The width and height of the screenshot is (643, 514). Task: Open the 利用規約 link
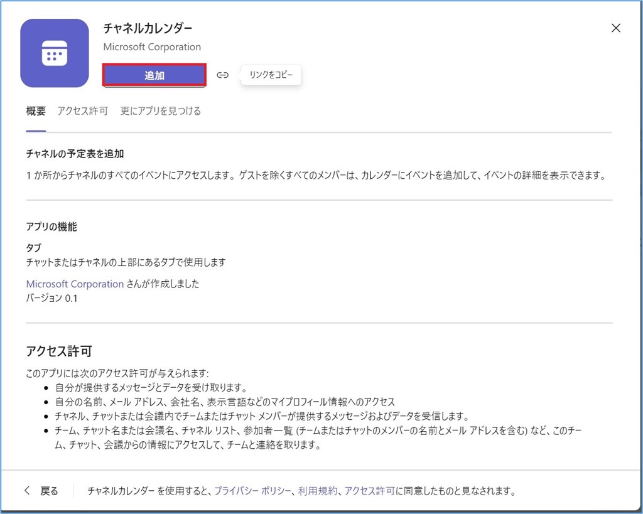tap(318, 491)
